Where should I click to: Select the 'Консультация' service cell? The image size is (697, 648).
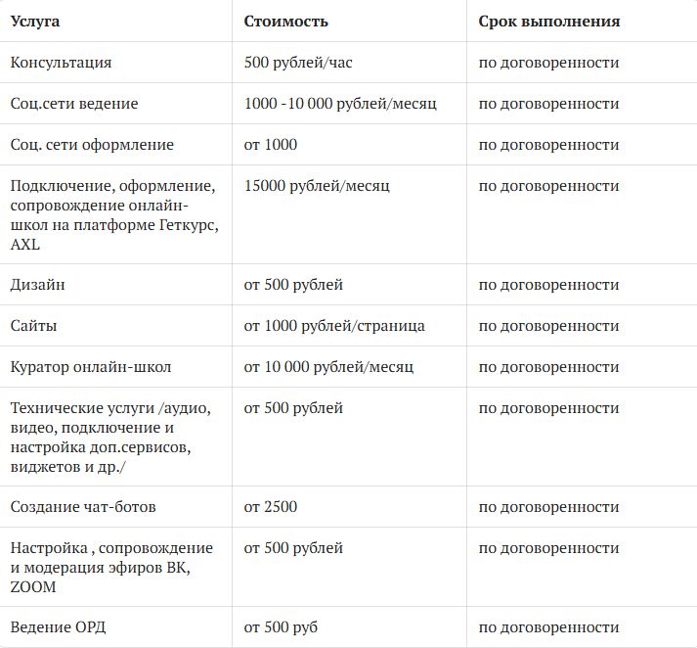click(x=61, y=63)
